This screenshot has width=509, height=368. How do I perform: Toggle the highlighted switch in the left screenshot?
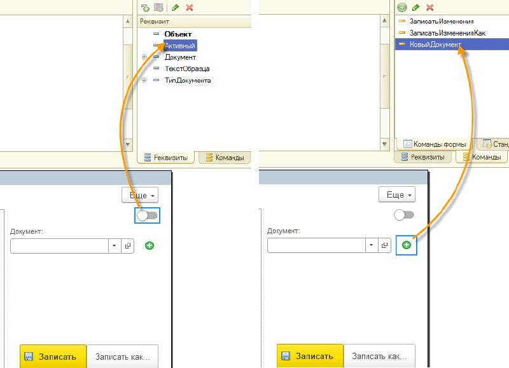[147, 215]
